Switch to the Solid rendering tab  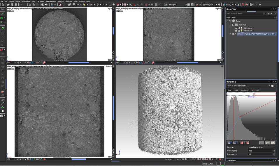(x=236, y=90)
